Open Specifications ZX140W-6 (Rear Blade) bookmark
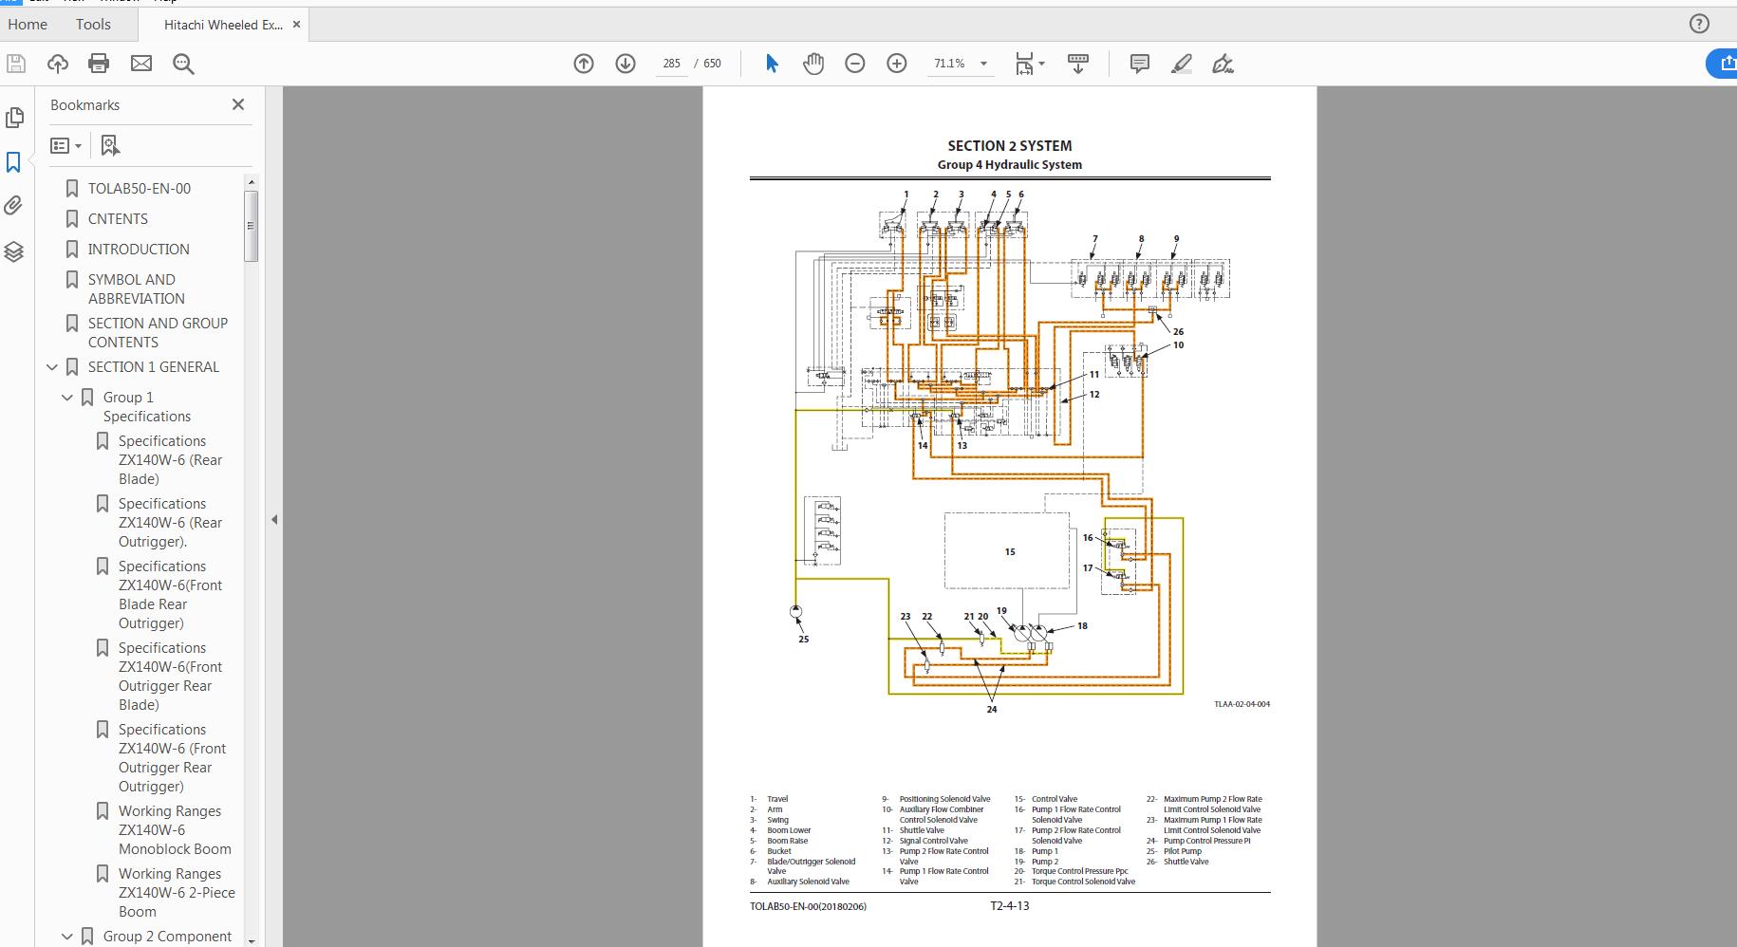Screen dimensions: 1737x947 click(170, 460)
